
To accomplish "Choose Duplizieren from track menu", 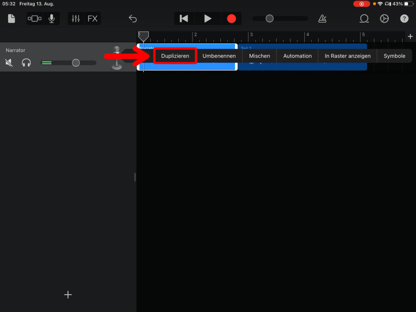I will tap(175, 56).
